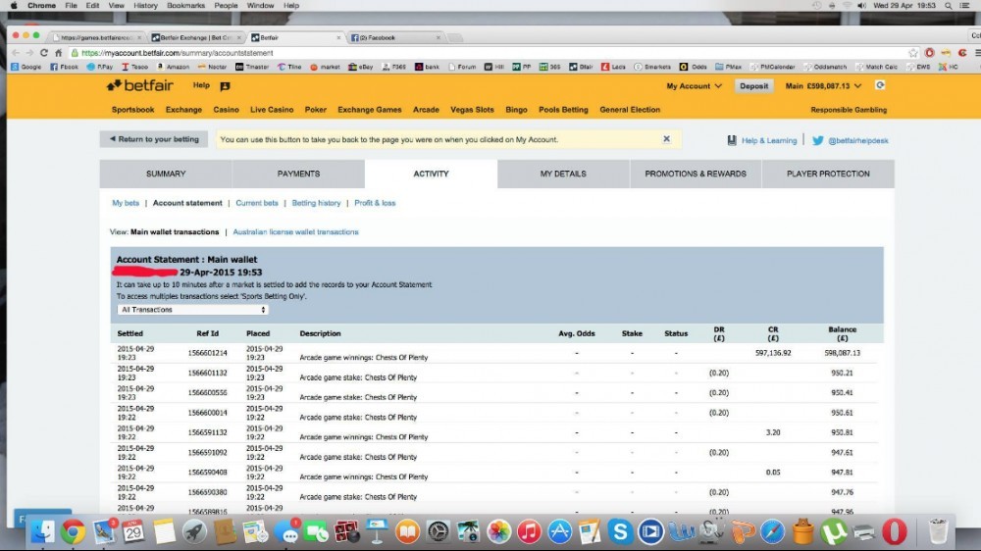The height and width of the screenshot is (551, 981).
Task: Open uTorrent from the dock
Action: pyautogui.click(x=833, y=531)
